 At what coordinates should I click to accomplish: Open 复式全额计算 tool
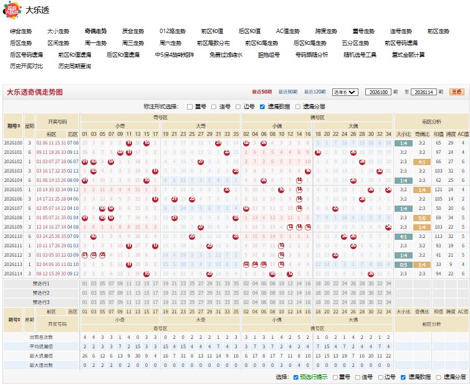click(408, 55)
